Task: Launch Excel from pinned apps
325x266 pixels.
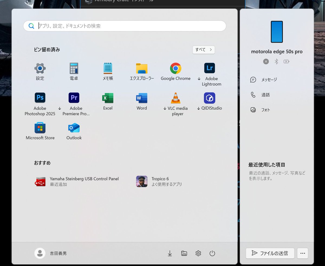Action: (x=108, y=101)
